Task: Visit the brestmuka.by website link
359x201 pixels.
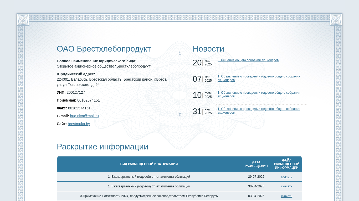Action: coord(79,124)
